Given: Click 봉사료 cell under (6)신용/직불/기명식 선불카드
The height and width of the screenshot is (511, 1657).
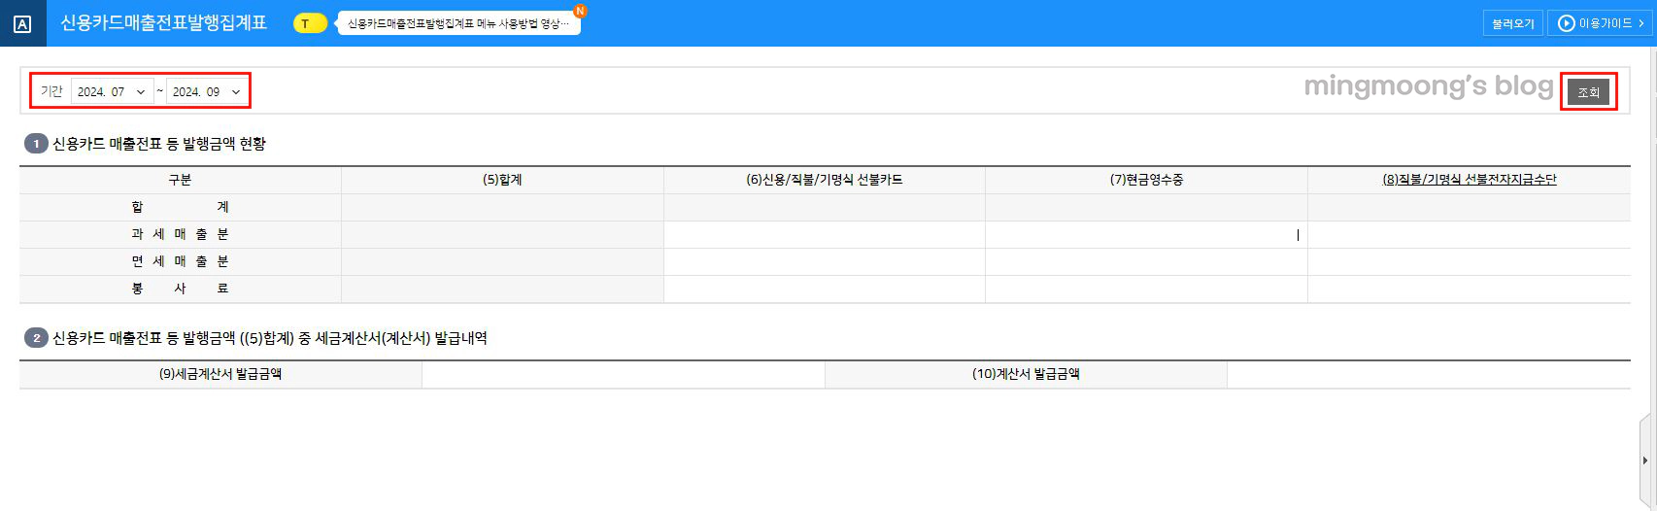Looking at the screenshot, I should pyautogui.click(x=825, y=289).
